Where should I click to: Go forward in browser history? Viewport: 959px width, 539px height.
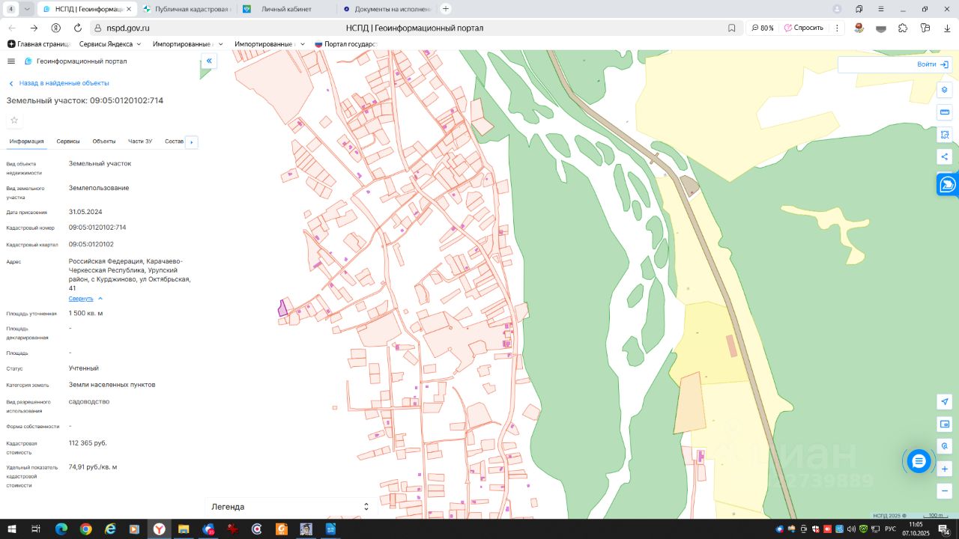pyautogui.click(x=34, y=28)
